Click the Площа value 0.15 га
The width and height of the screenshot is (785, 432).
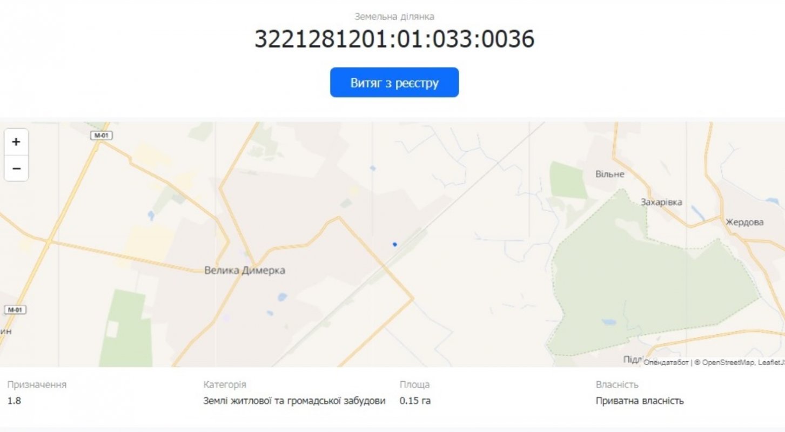(x=415, y=401)
